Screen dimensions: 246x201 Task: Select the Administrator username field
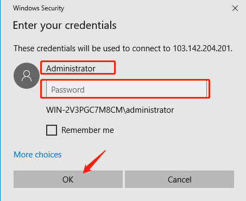click(78, 68)
